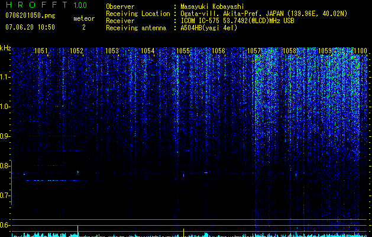Click the 0.9 frequency axis label

[x=5, y=136]
